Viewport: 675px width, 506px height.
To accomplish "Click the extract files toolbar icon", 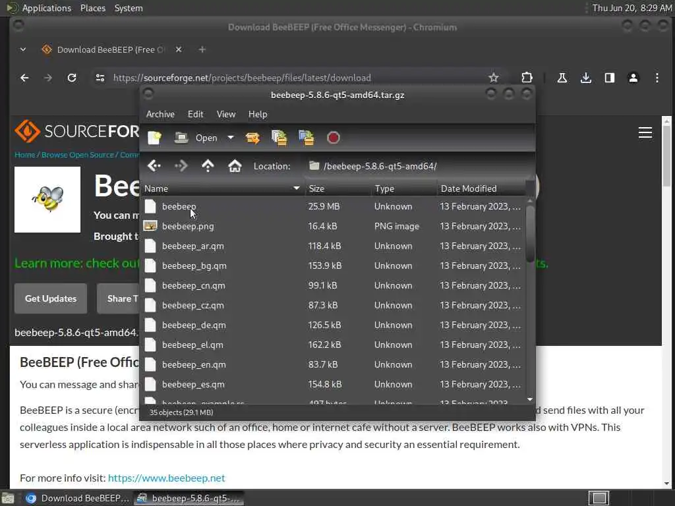I will pos(252,138).
